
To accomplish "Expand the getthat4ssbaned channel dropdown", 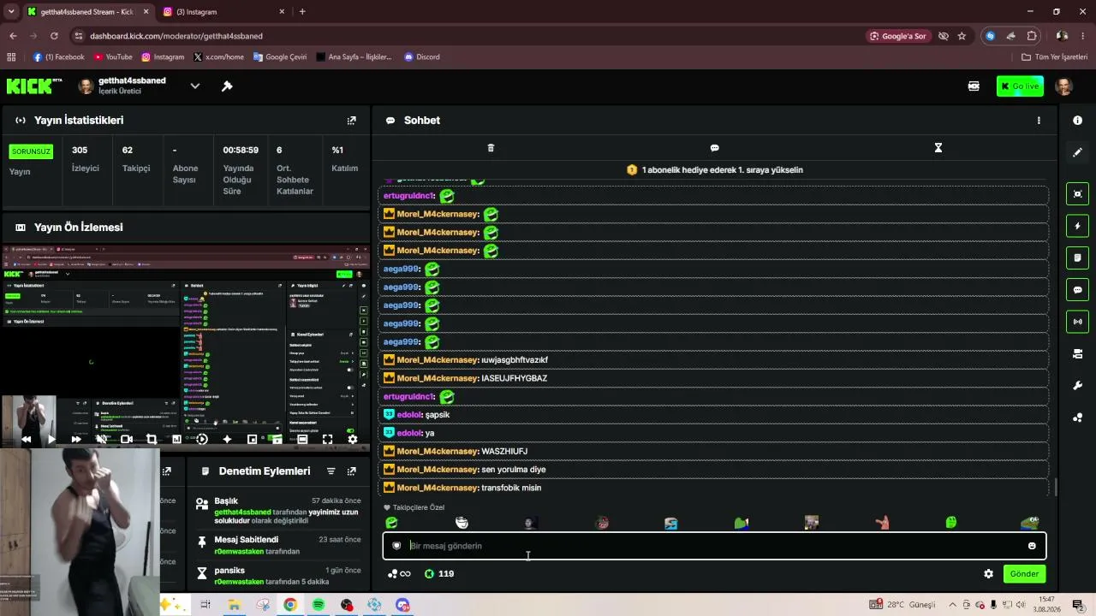I will click(195, 86).
